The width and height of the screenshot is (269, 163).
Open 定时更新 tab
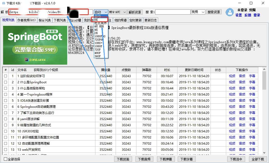[x=136, y=20]
